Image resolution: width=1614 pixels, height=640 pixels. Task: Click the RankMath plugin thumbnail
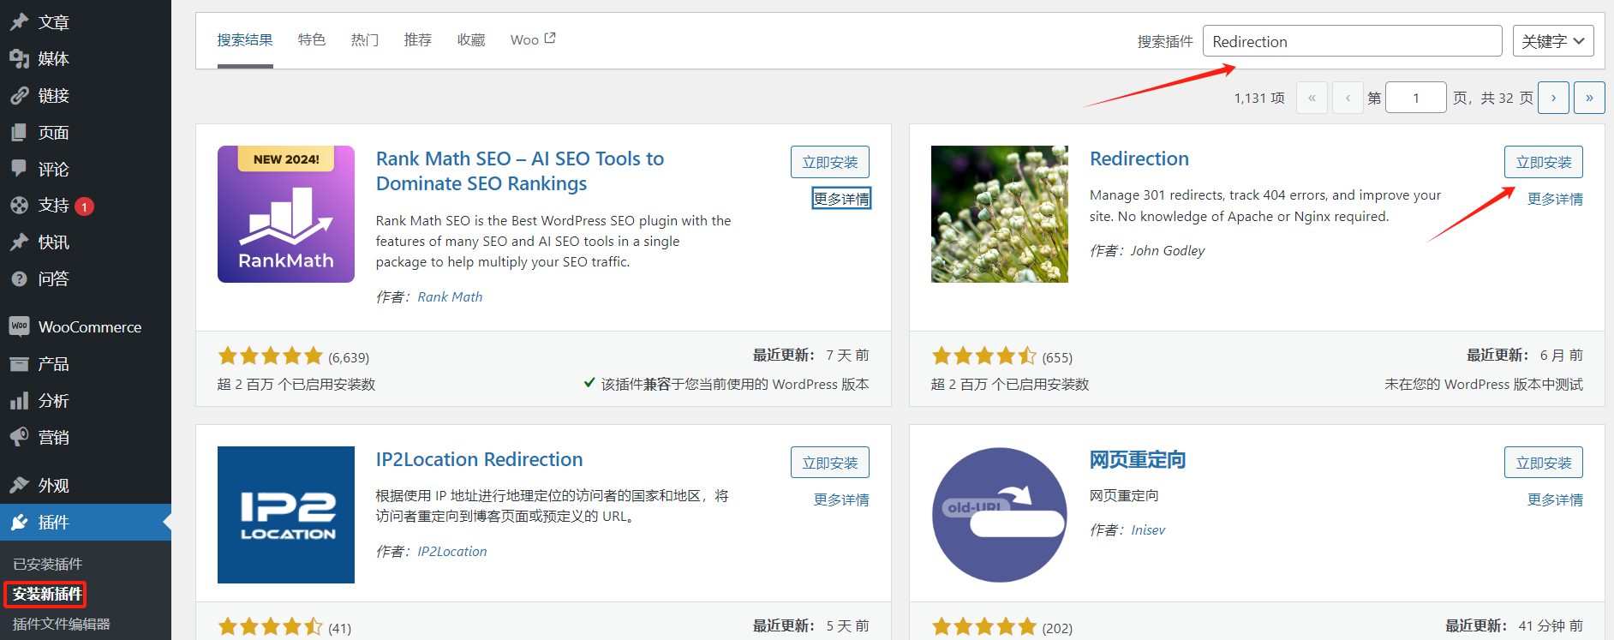coord(286,214)
